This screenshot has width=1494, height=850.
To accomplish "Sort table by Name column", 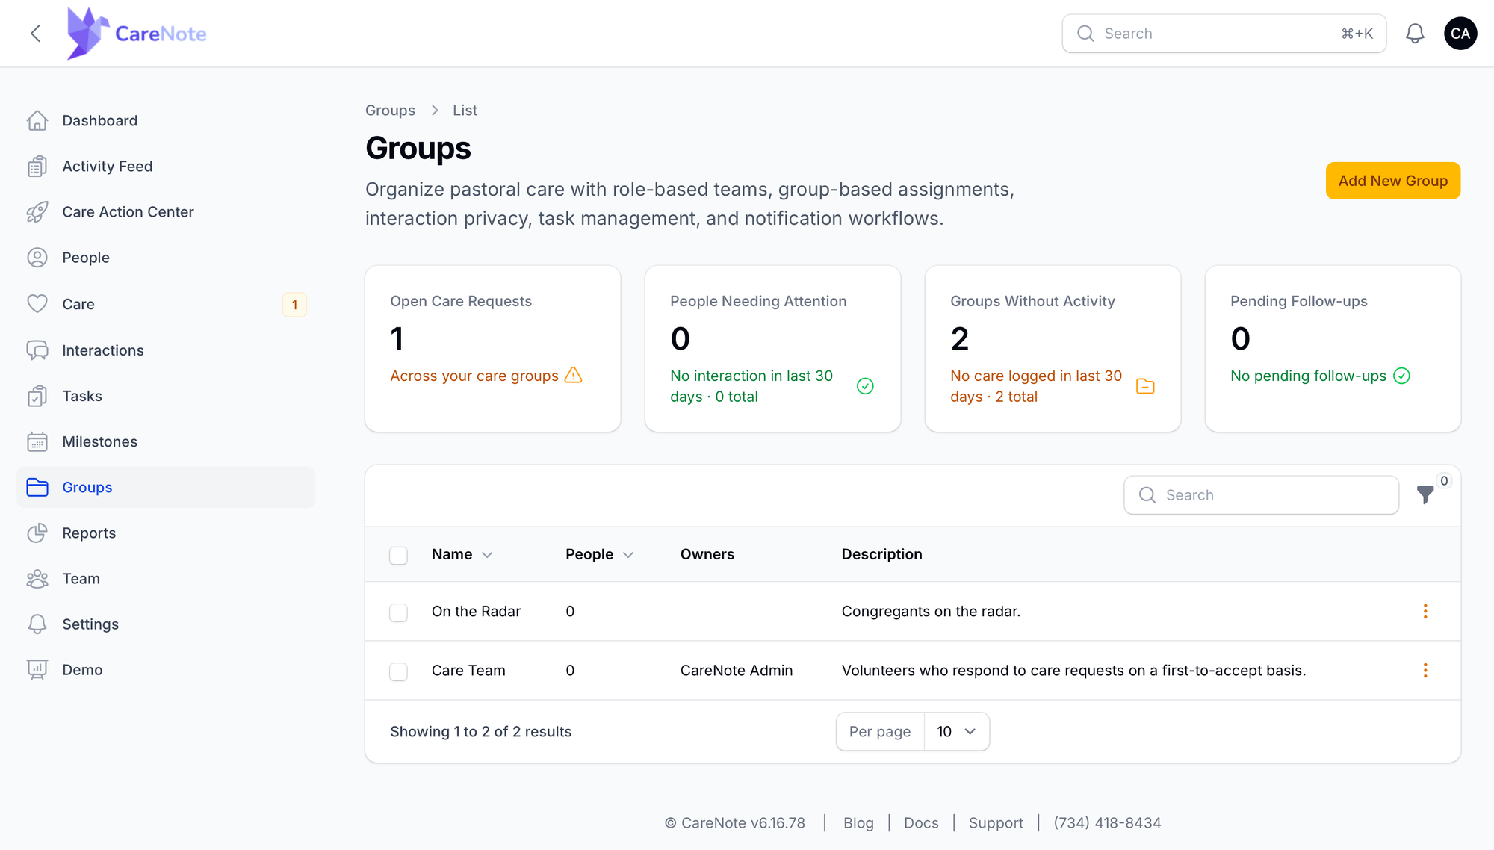I will point(462,554).
